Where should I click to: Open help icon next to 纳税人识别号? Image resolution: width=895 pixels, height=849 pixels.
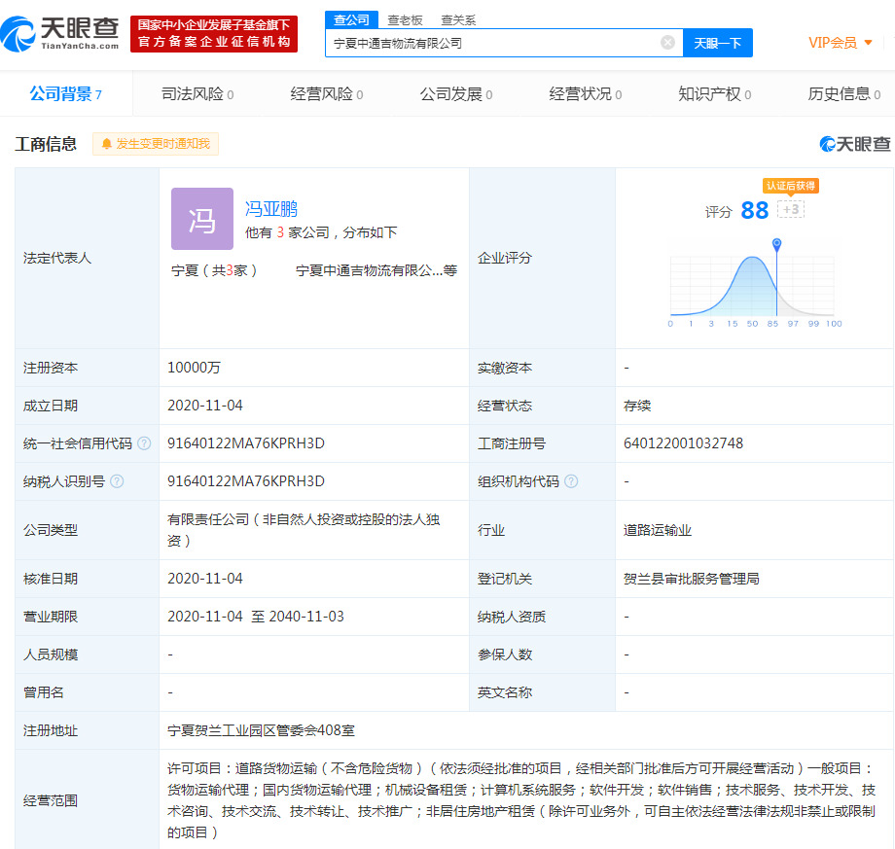[117, 481]
